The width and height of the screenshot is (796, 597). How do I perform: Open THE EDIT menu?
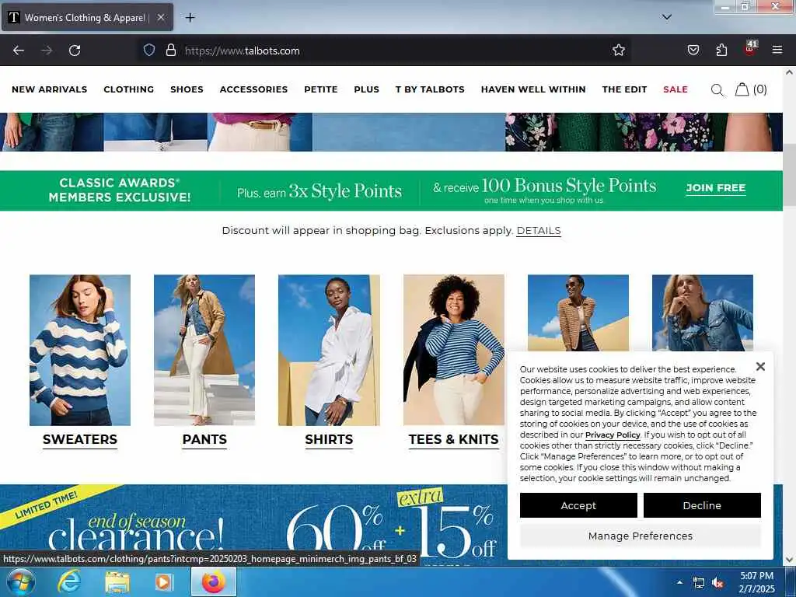click(x=624, y=89)
